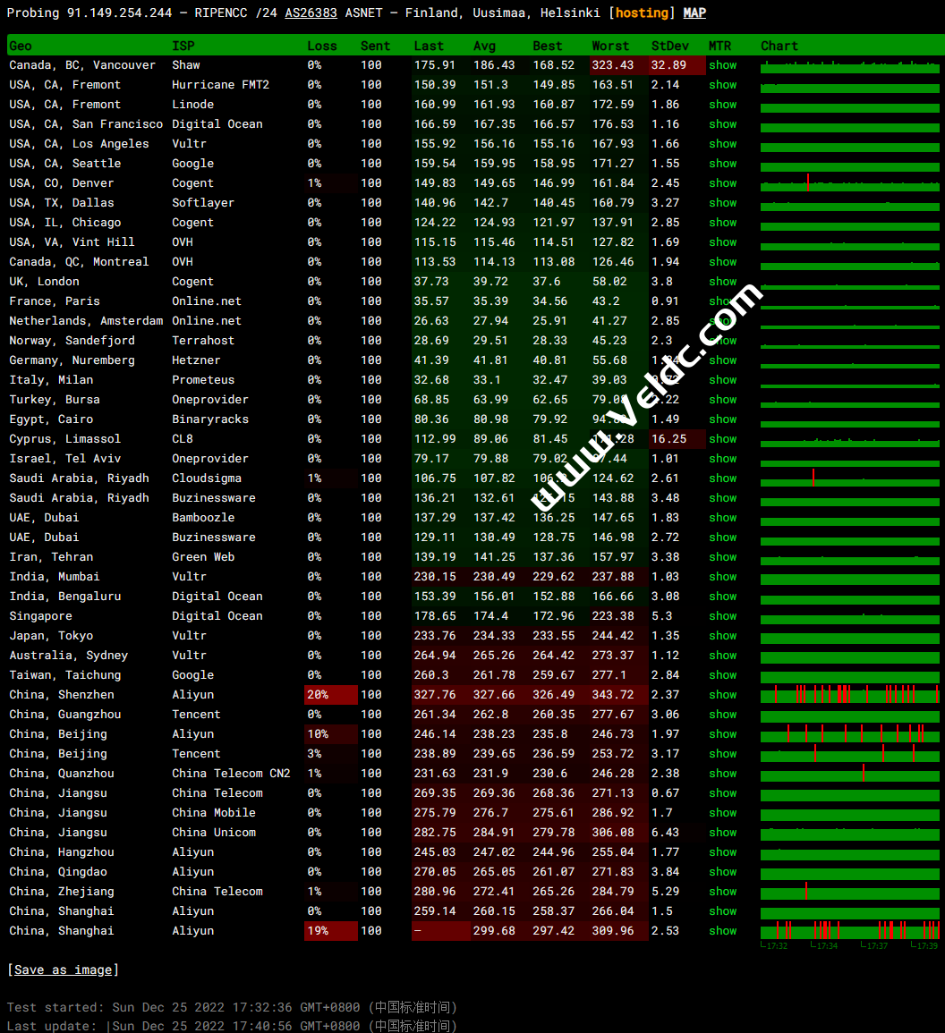Show MTR for Canada Vancouver Shaw row

pyautogui.click(x=722, y=65)
